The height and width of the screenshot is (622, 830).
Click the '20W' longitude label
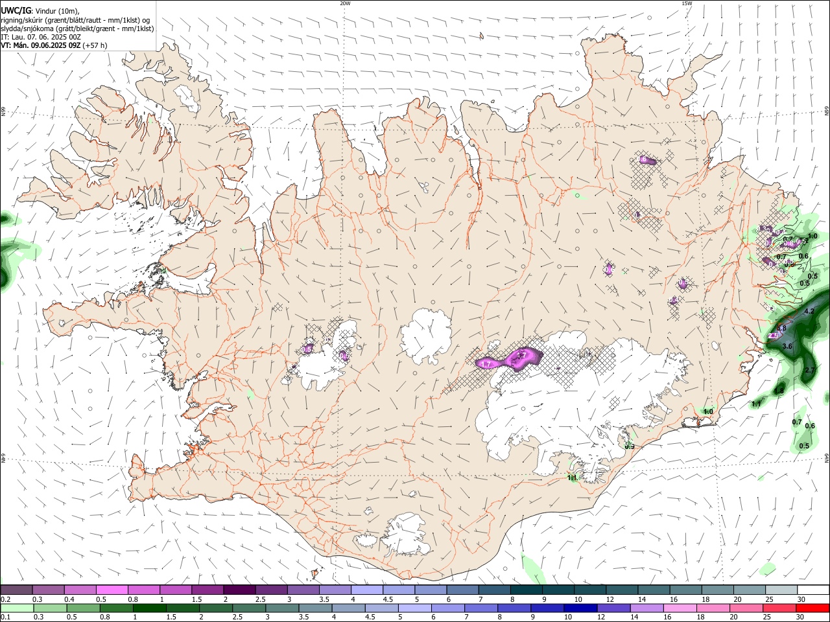pos(345,3)
